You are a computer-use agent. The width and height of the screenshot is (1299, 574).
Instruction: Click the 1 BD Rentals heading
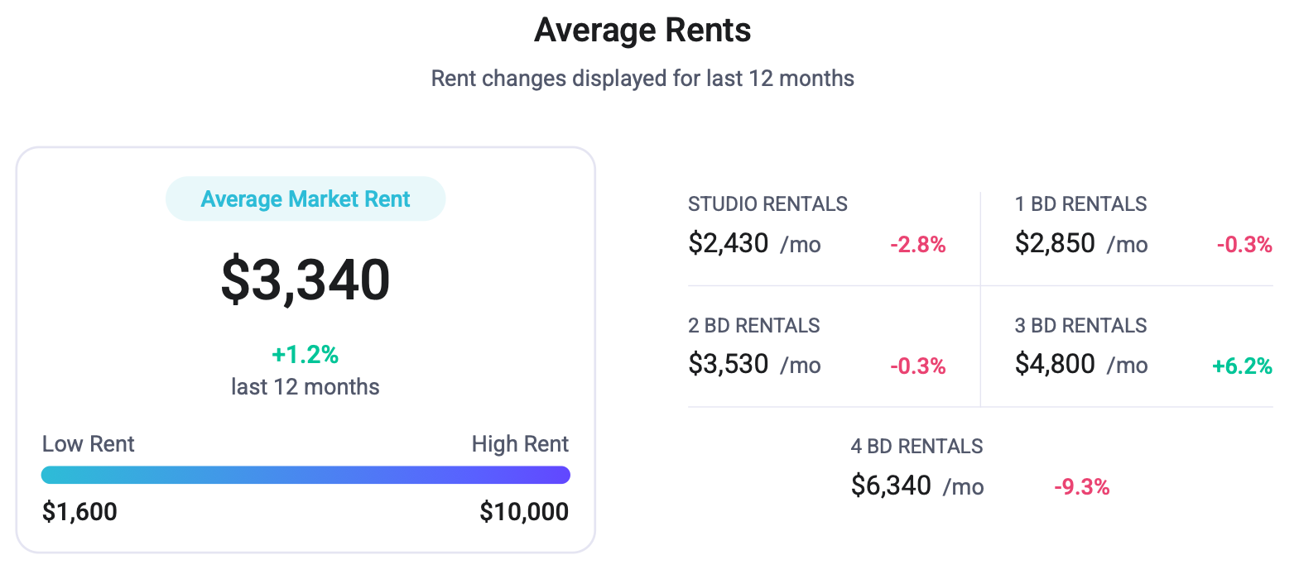click(x=1080, y=204)
